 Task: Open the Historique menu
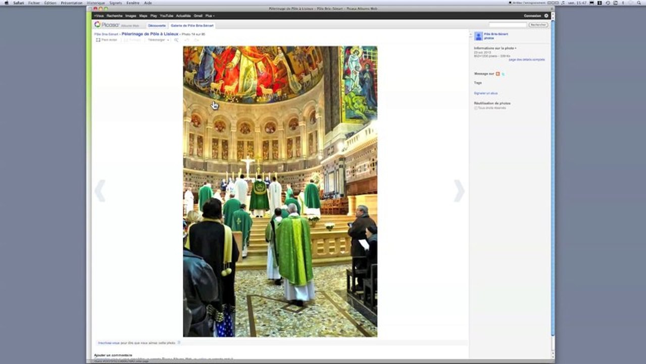pyautogui.click(x=95, y=3)
